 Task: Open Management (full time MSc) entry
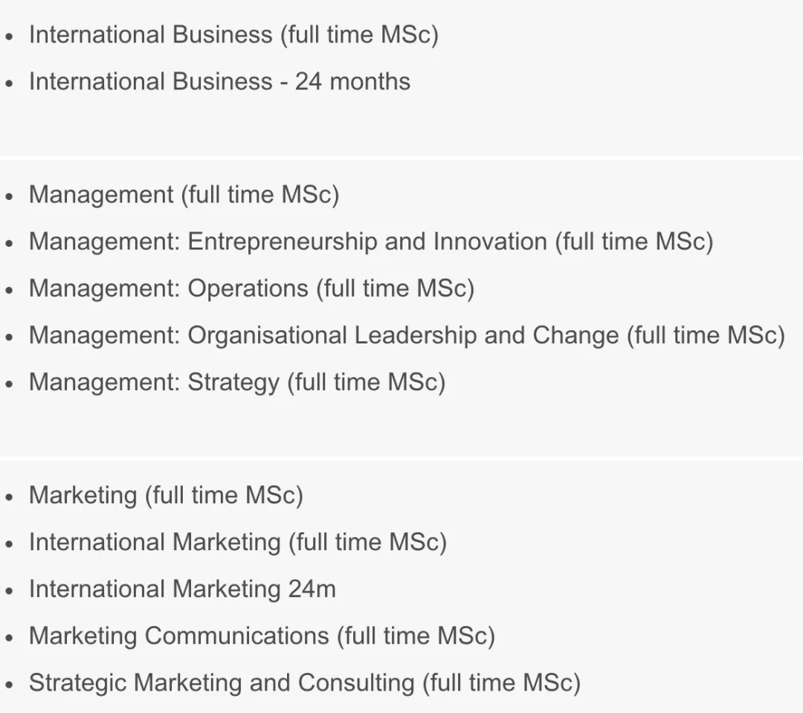[x=184, y=195]
